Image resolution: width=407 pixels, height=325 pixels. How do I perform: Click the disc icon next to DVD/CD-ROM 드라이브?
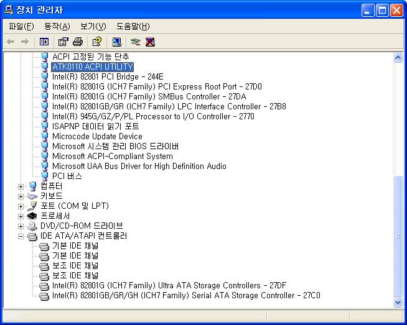click(32, 226)
